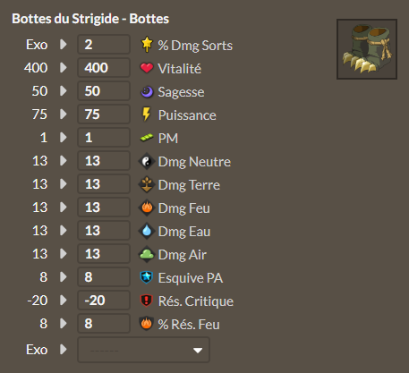The height and width of the screenshot is (373, 409).
Task: Open the bottom Exo stat dropdown
Action: click(143, 350)
